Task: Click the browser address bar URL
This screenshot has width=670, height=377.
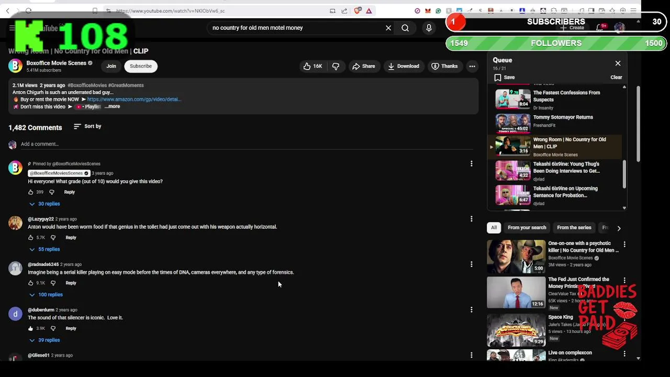Action: (170, 10)
